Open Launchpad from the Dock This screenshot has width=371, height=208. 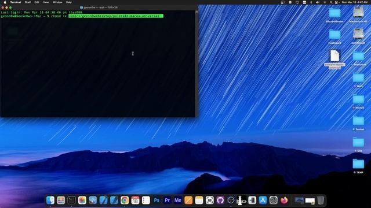click(x=61, y=200)
